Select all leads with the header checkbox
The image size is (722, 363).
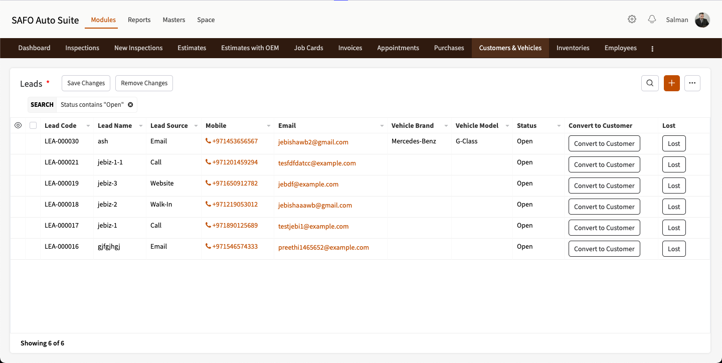click(33, 125)
